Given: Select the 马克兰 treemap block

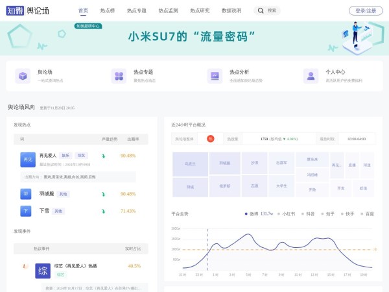Looking at the screenshot, I should pos(190,164).
